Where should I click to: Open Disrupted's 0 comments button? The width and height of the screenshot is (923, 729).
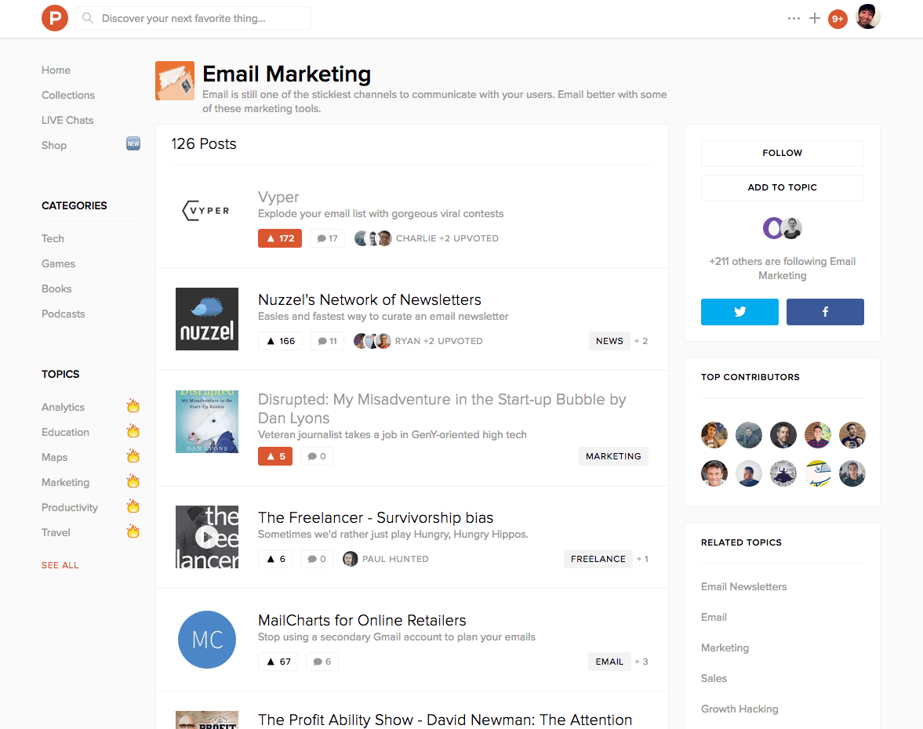coord(317,456)
